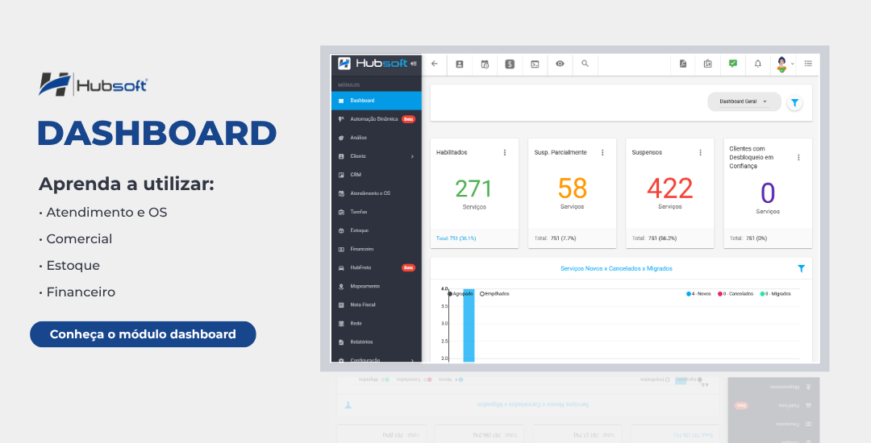871x443 pixels.
Task: Go back using the left arrow
Action: [x=435, y=64]
